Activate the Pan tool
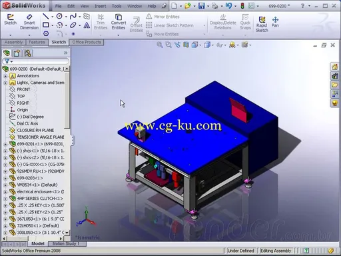Viewport: 341px width, 256px height. point(275,22)
